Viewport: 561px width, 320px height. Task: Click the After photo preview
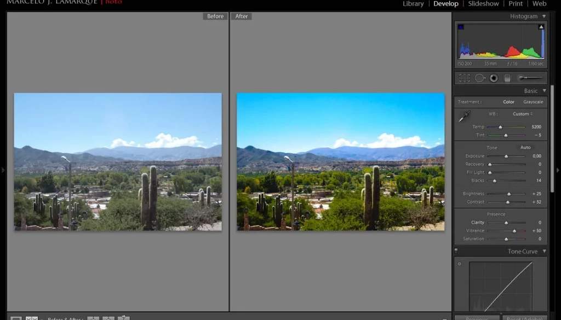341,162
